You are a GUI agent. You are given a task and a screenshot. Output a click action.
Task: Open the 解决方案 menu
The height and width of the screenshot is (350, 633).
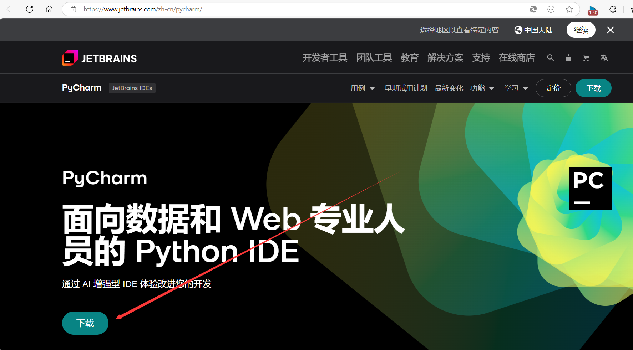[445, 58]
